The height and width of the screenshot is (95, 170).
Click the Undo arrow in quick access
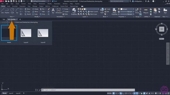24,1
